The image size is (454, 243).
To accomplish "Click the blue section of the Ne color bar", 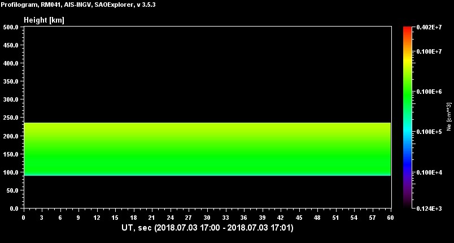I will click(407, 161).
